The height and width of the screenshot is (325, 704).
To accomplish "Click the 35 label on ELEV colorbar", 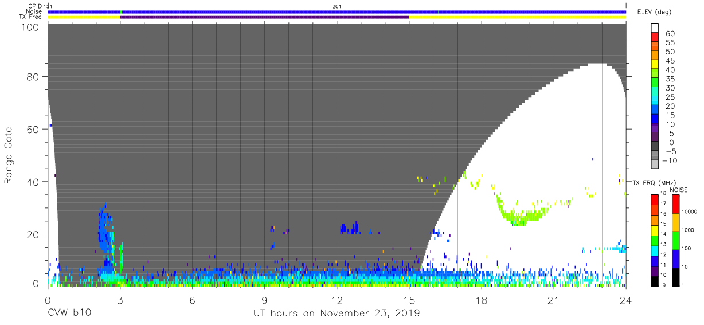I will tap(669, 79).
